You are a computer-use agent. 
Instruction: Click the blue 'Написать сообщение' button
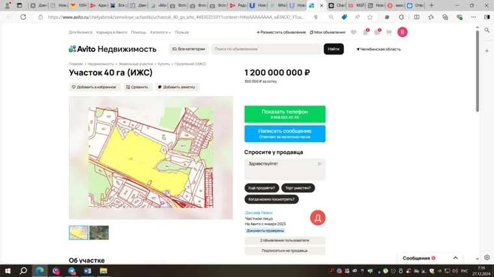(x=285, y=134)
